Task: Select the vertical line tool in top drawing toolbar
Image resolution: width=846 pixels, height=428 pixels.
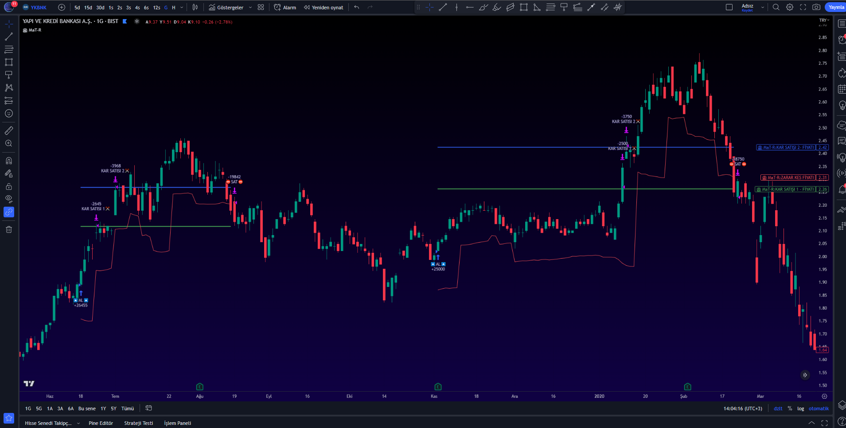Action: (x=456, y=7)
